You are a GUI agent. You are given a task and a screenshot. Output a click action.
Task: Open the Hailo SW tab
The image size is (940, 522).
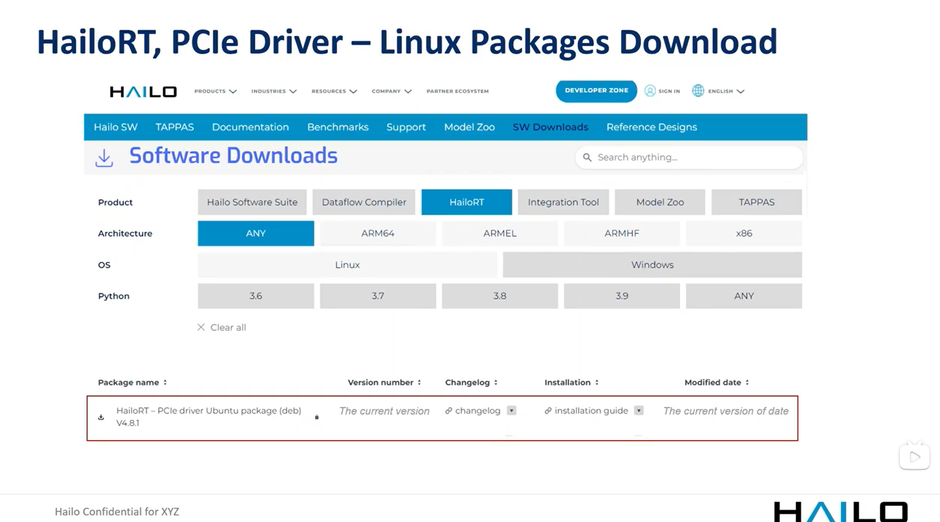115,127
